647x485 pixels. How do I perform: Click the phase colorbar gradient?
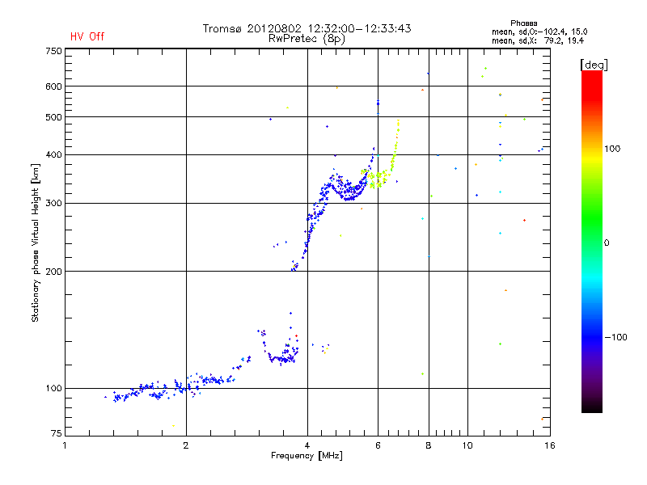click(592, 241)
